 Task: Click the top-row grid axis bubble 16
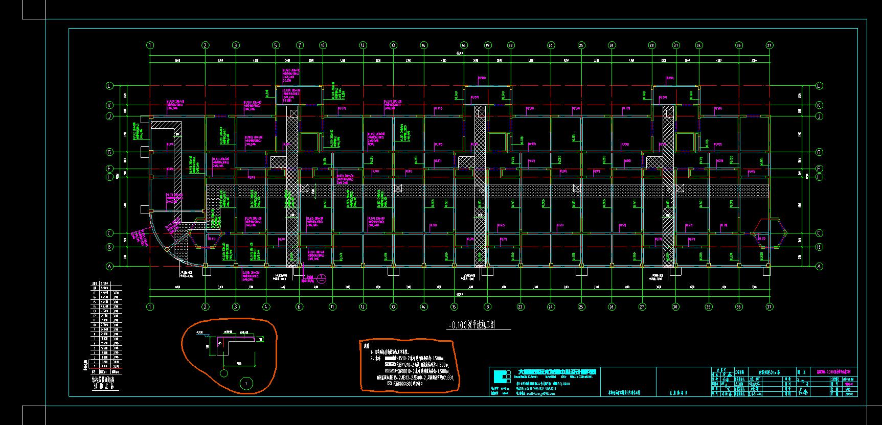(x=464, y=45)
